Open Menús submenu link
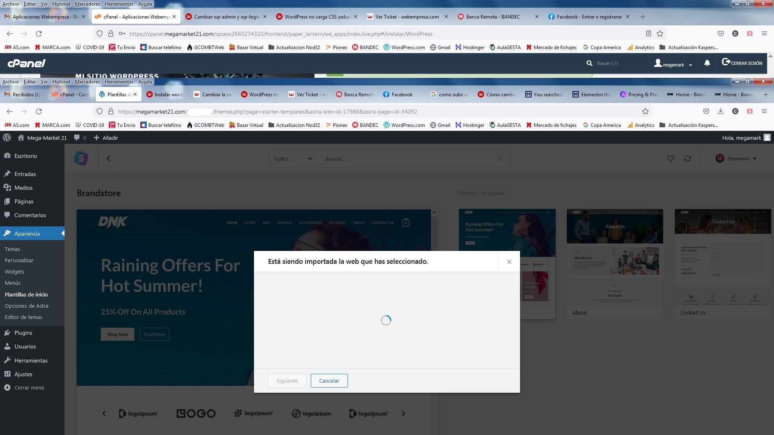The width and height of the screenshot is (774, 435). pos(12,283)
